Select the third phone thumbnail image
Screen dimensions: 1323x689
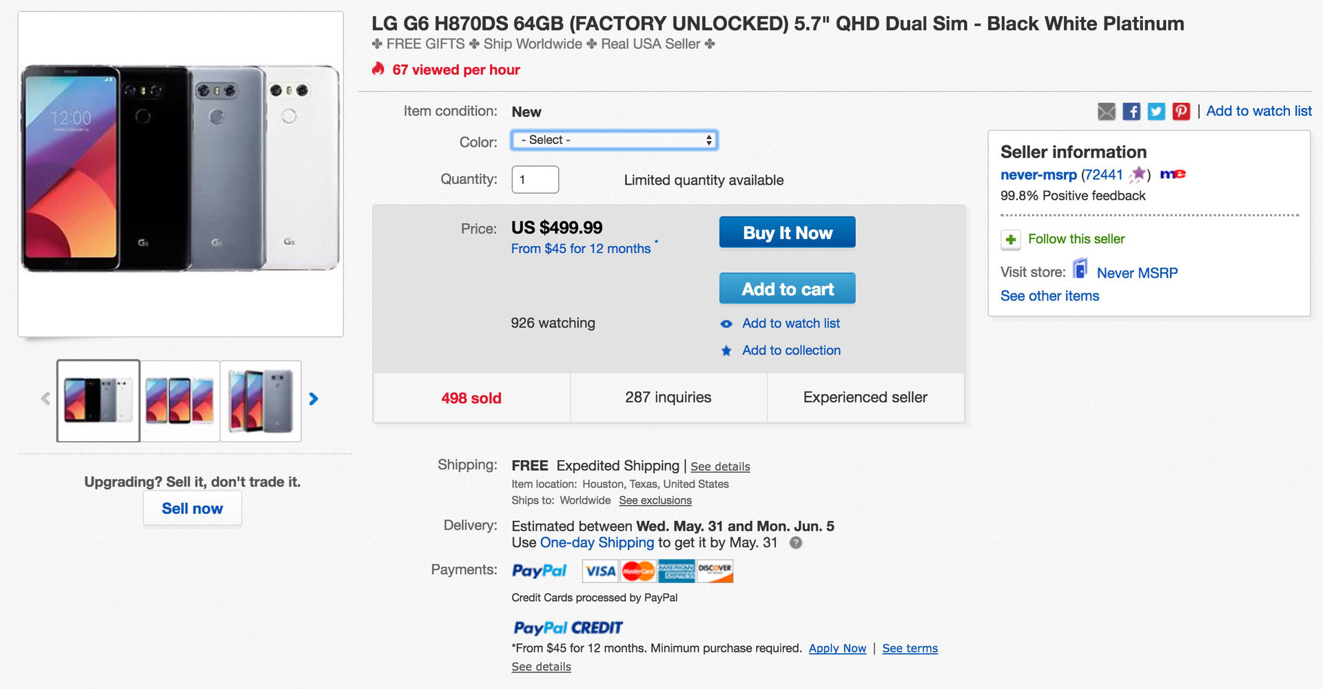point(260,400)
